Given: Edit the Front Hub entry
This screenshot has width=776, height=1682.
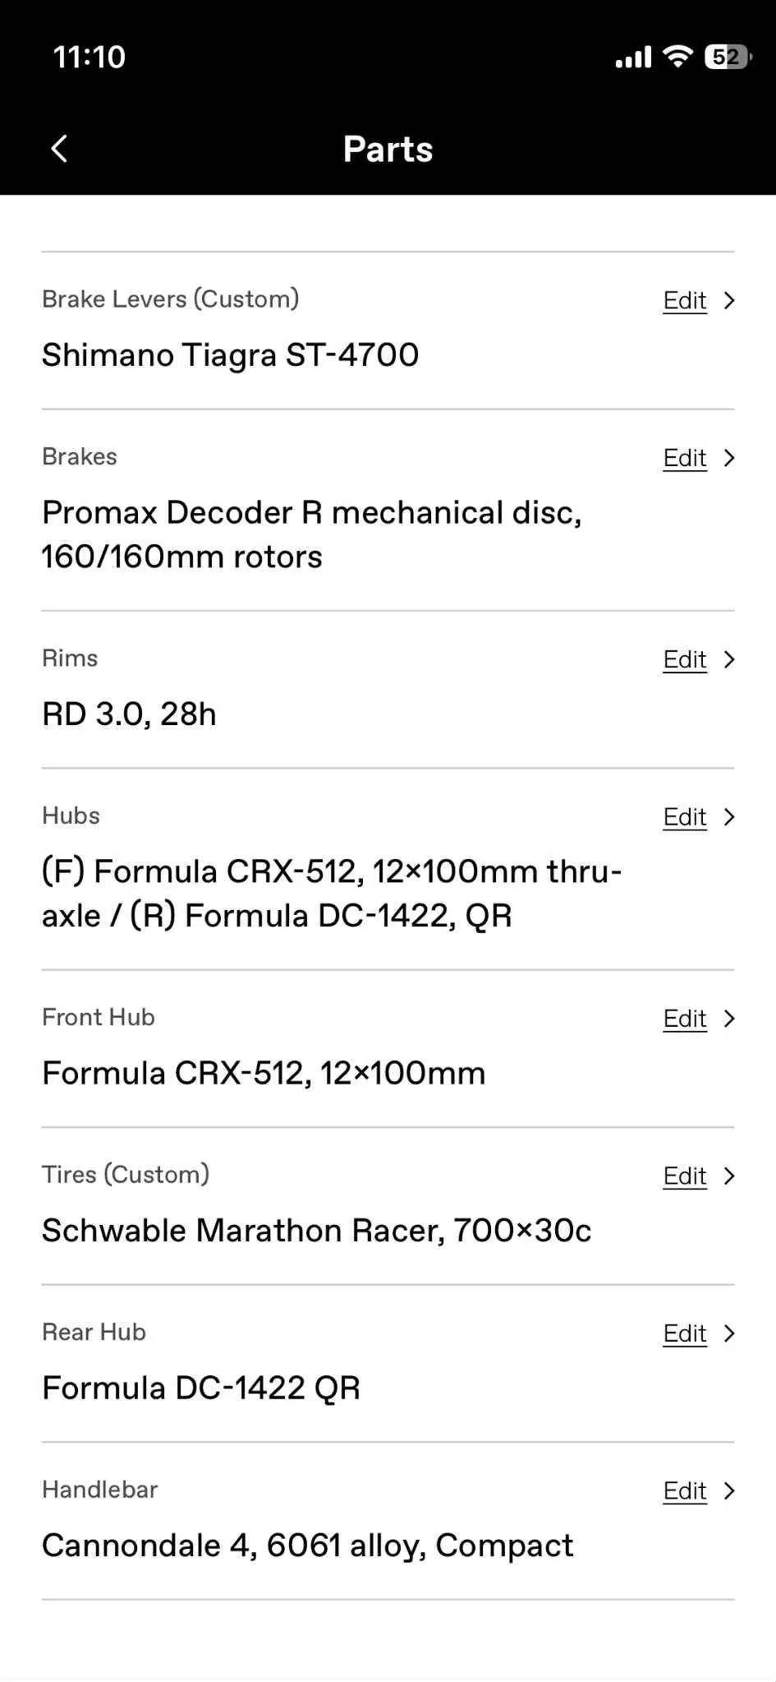Looking at the screenshot, I should (684, 1019).
